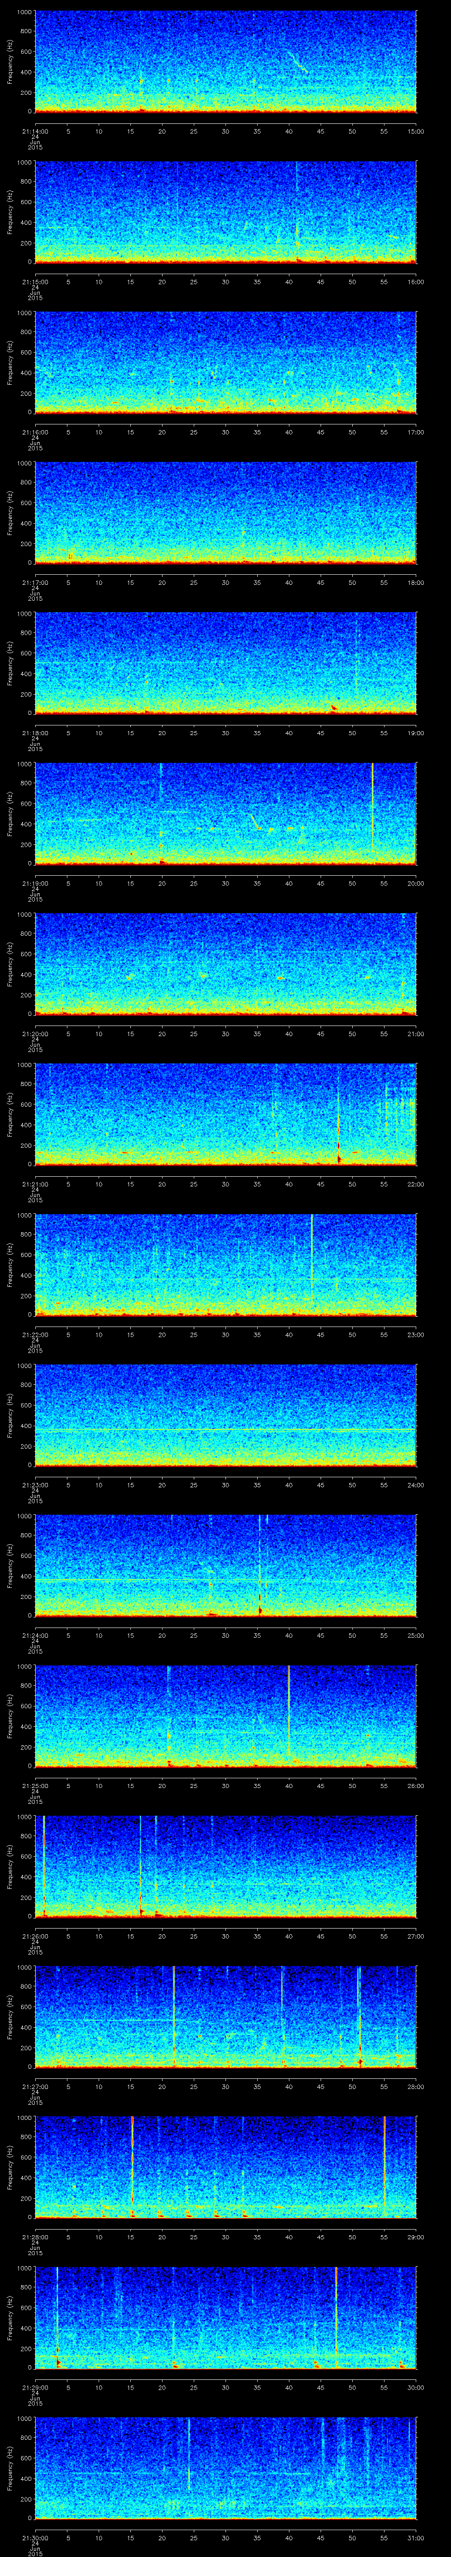This screenshot has height=2557, width=451.
Task: Click the 21:27:00 start time label
Action: (x=35, y=2086)
